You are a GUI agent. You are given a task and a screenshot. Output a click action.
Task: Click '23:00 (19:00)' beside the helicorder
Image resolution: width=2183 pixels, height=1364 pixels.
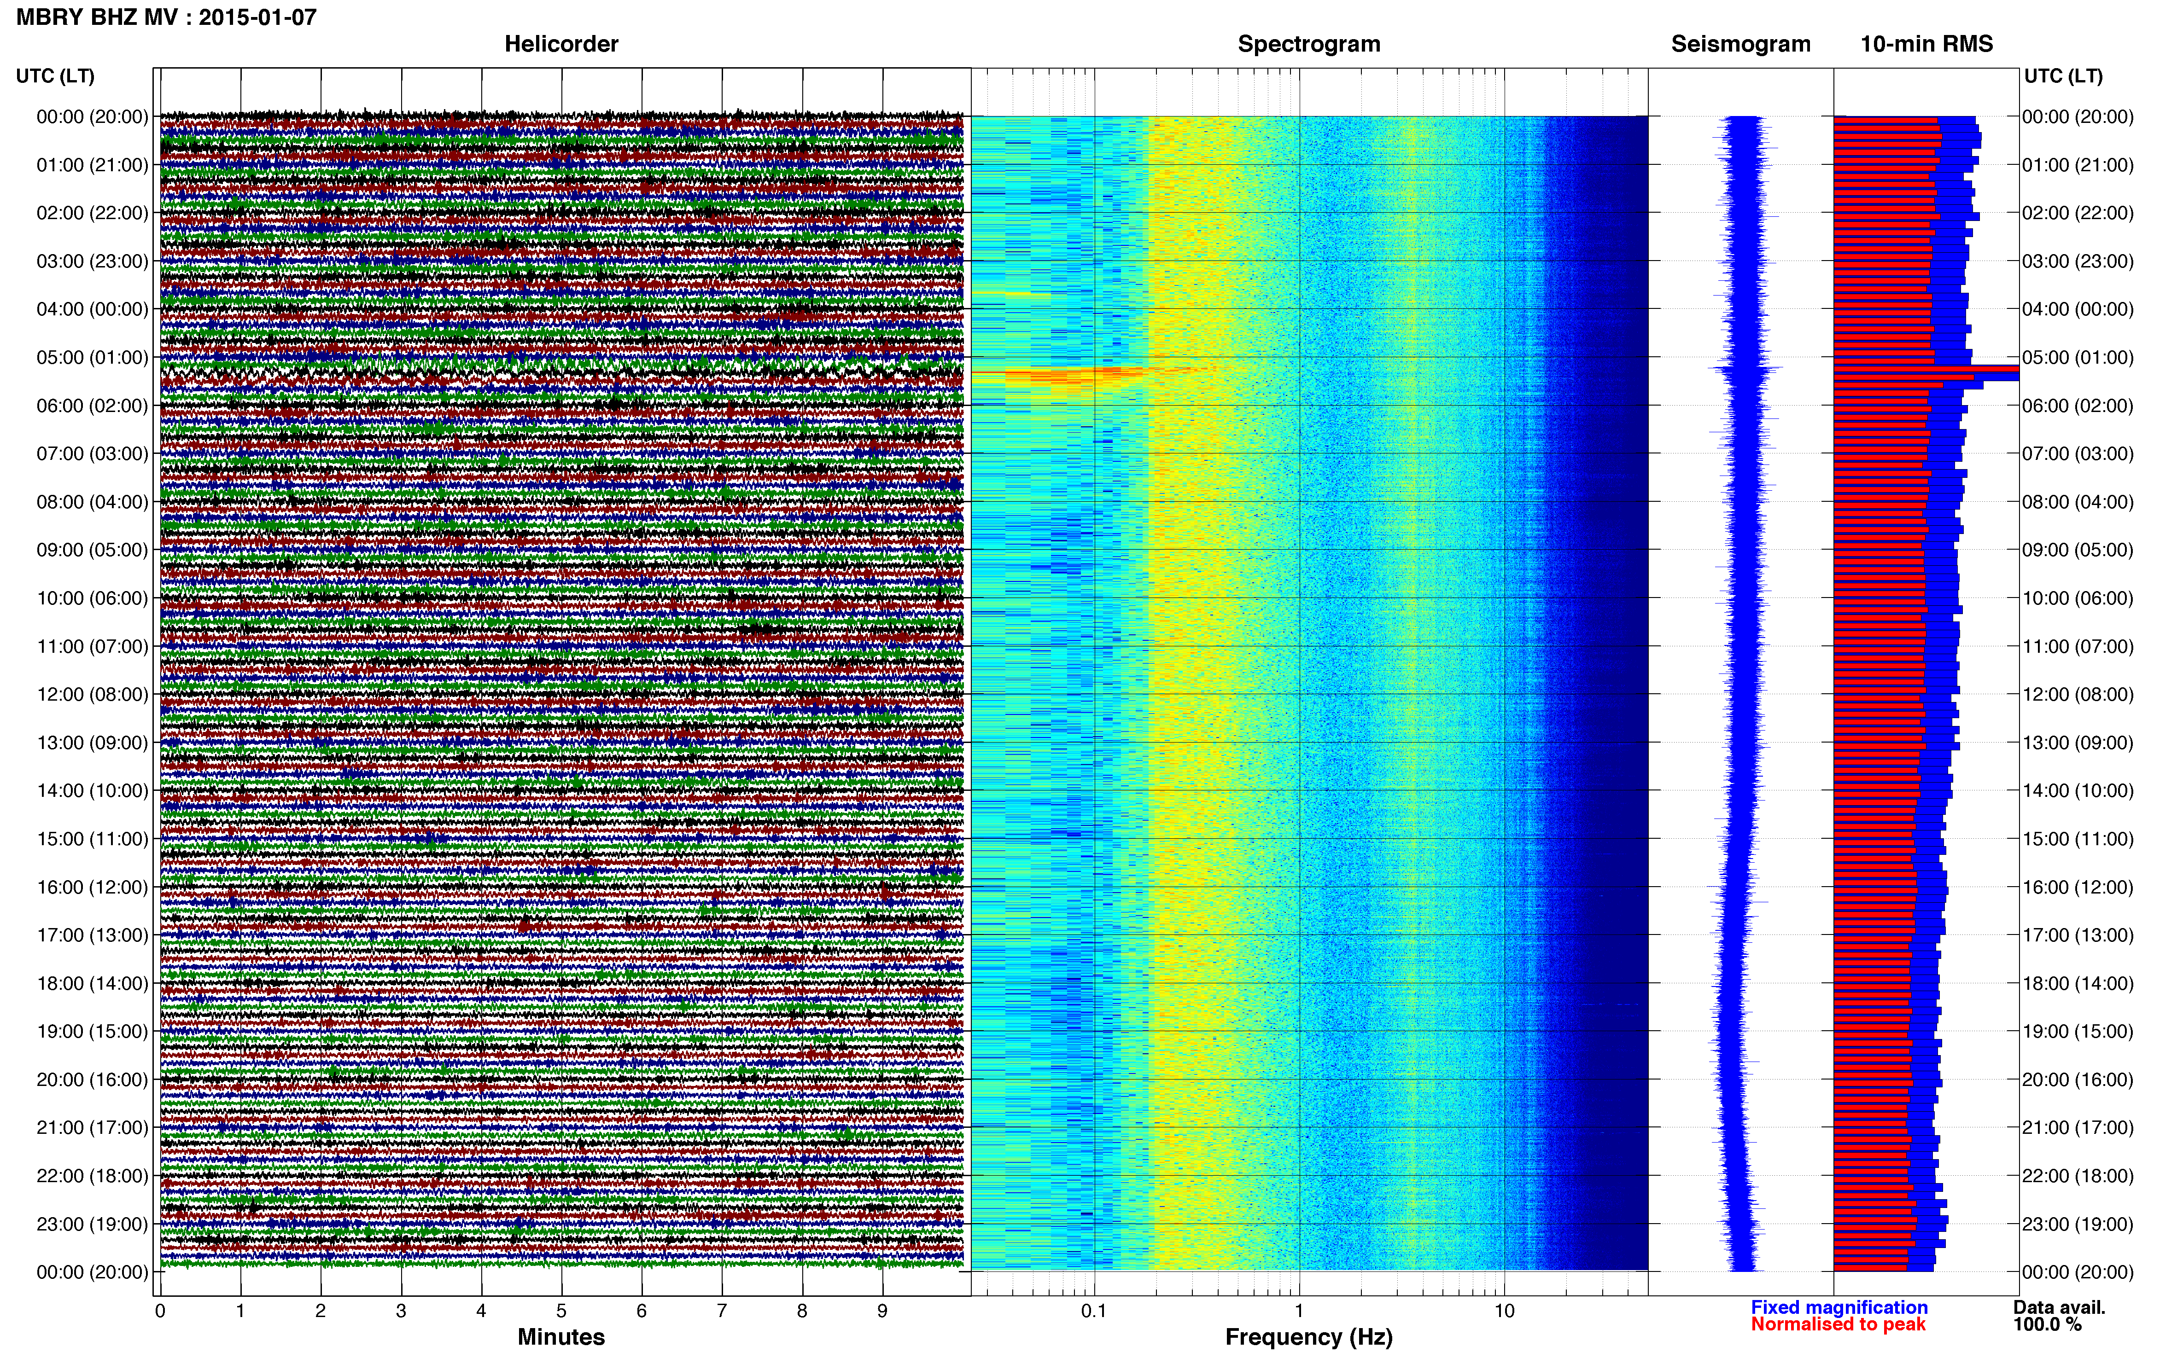point(92,1224)
